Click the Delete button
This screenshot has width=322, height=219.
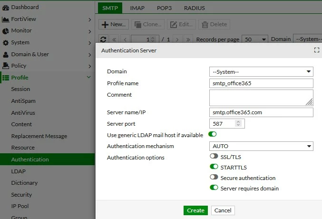click(x=214, y=24)
